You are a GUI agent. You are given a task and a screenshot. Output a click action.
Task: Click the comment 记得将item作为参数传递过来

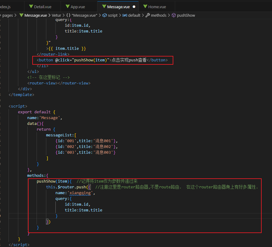107,181
